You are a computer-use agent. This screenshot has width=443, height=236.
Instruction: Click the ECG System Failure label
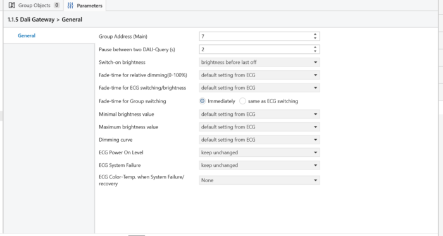pyautogui.click(x=120, y=165)
